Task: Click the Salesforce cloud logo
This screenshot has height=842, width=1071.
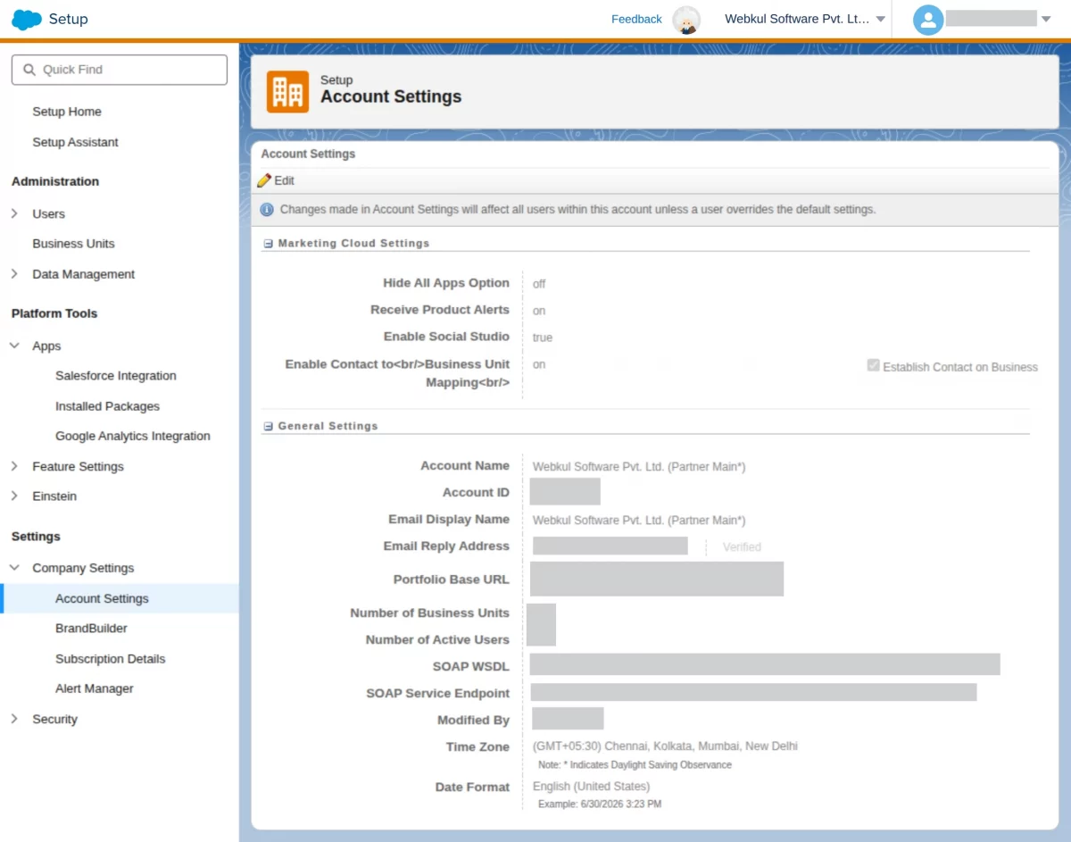Action: (x=27, y=19)
